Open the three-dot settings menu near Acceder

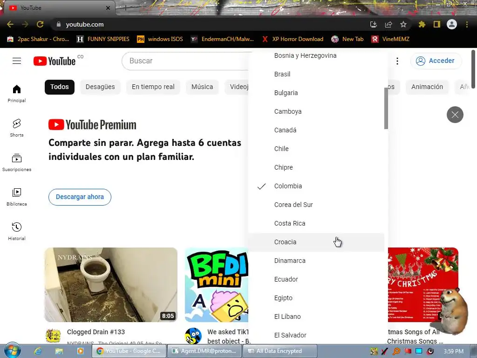click(397, 61)
